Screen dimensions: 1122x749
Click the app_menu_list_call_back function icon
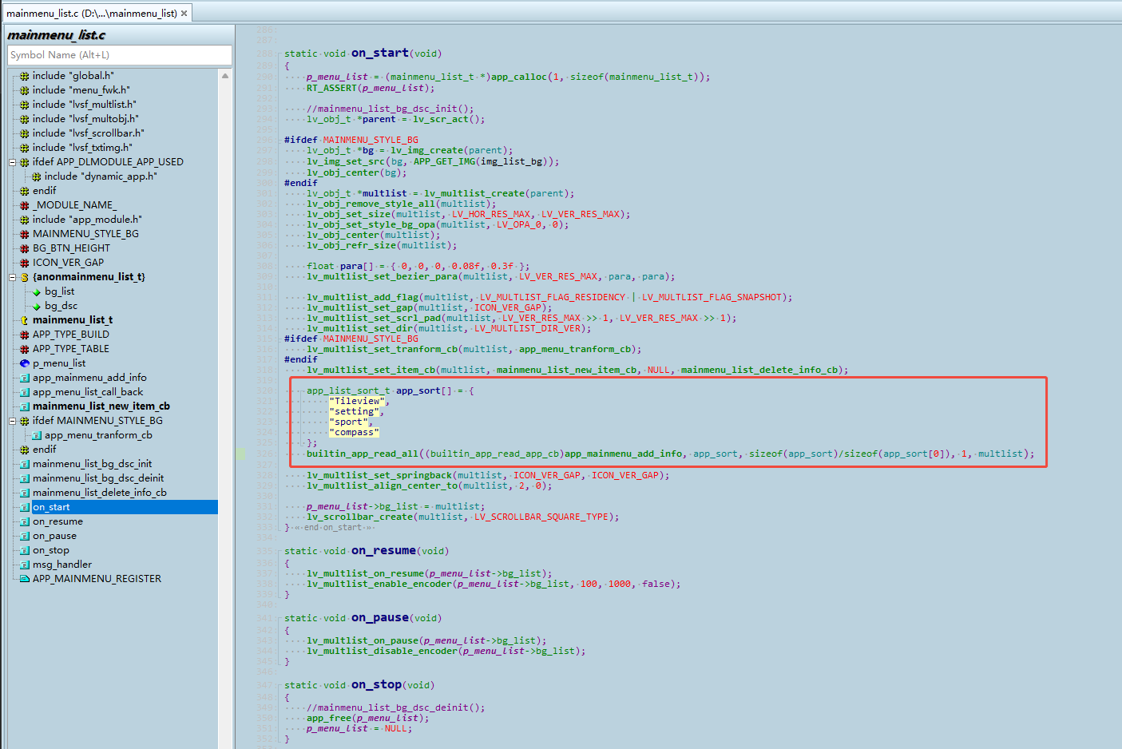pyautogui.click(x=25, y=392)
